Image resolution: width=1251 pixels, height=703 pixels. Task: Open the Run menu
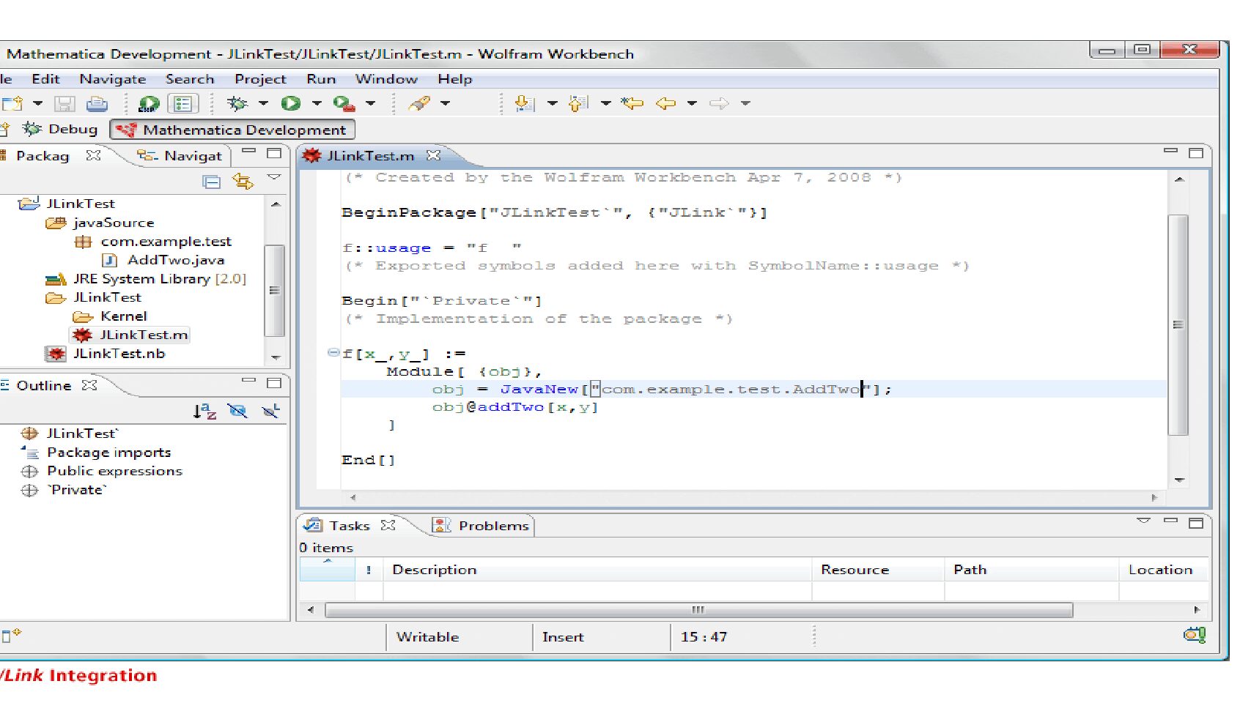pyautogui.click(x=321, y=79)
